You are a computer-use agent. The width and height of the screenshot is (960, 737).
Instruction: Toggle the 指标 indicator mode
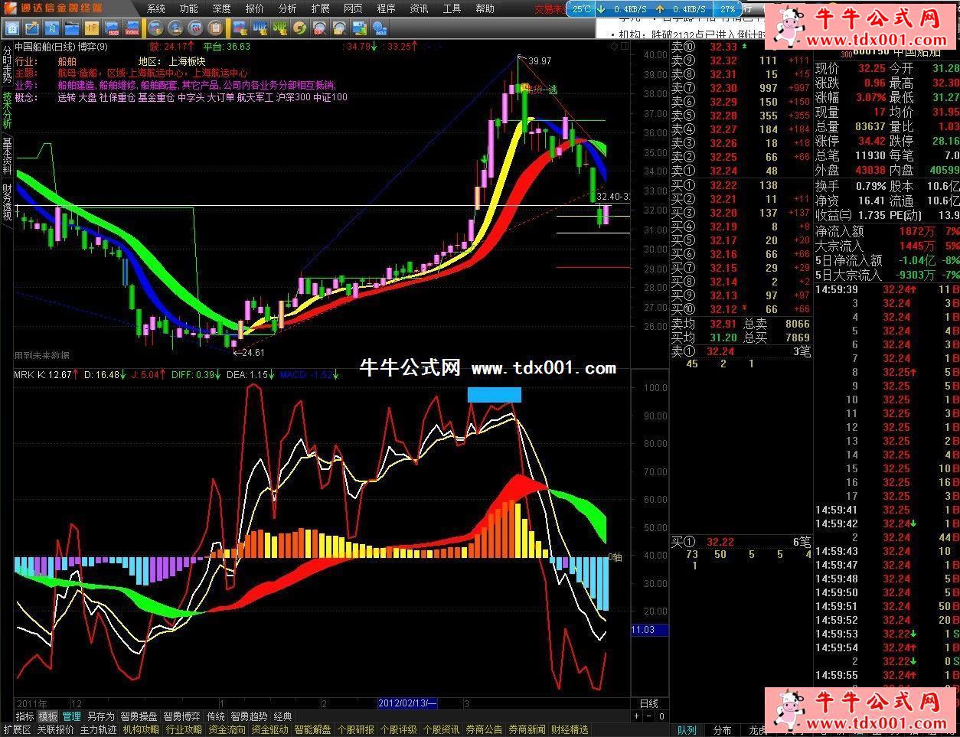pos(25,716)
